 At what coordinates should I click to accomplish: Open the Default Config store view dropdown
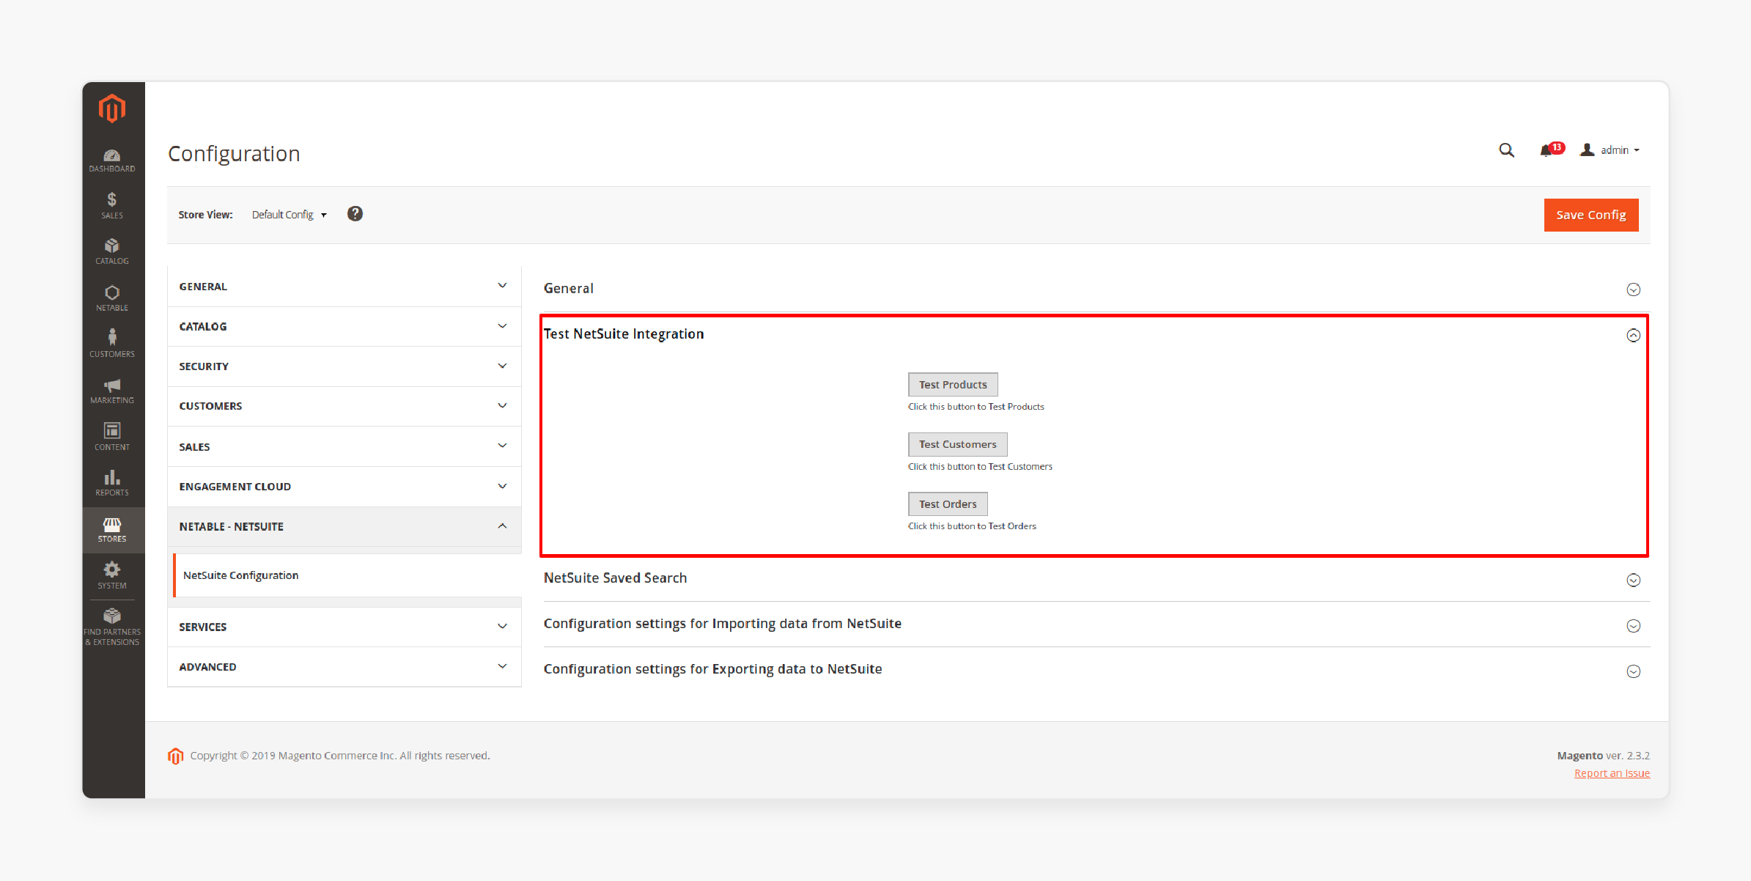pyautogui.click(x=289, y=215)
